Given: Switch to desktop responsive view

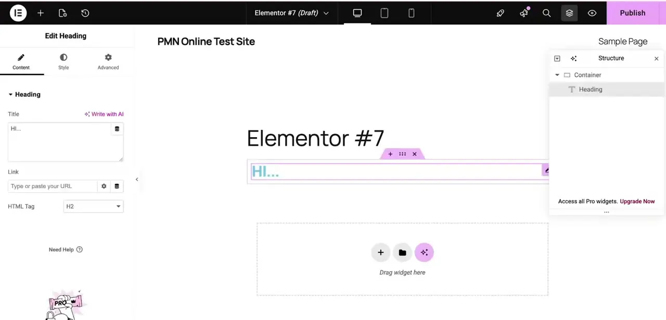Looking at the screenshot, I should (357, 13).
